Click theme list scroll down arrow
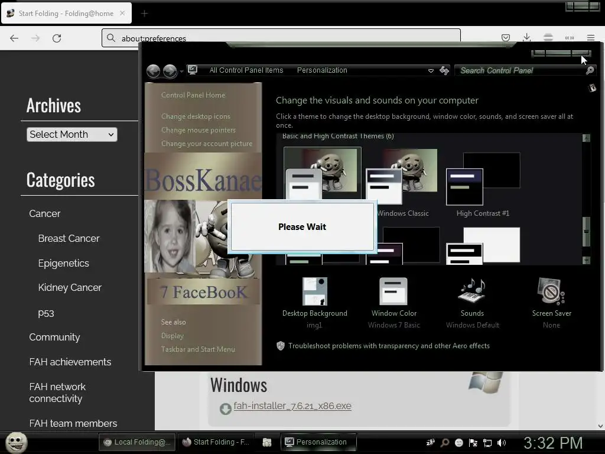 click(586, 261)
